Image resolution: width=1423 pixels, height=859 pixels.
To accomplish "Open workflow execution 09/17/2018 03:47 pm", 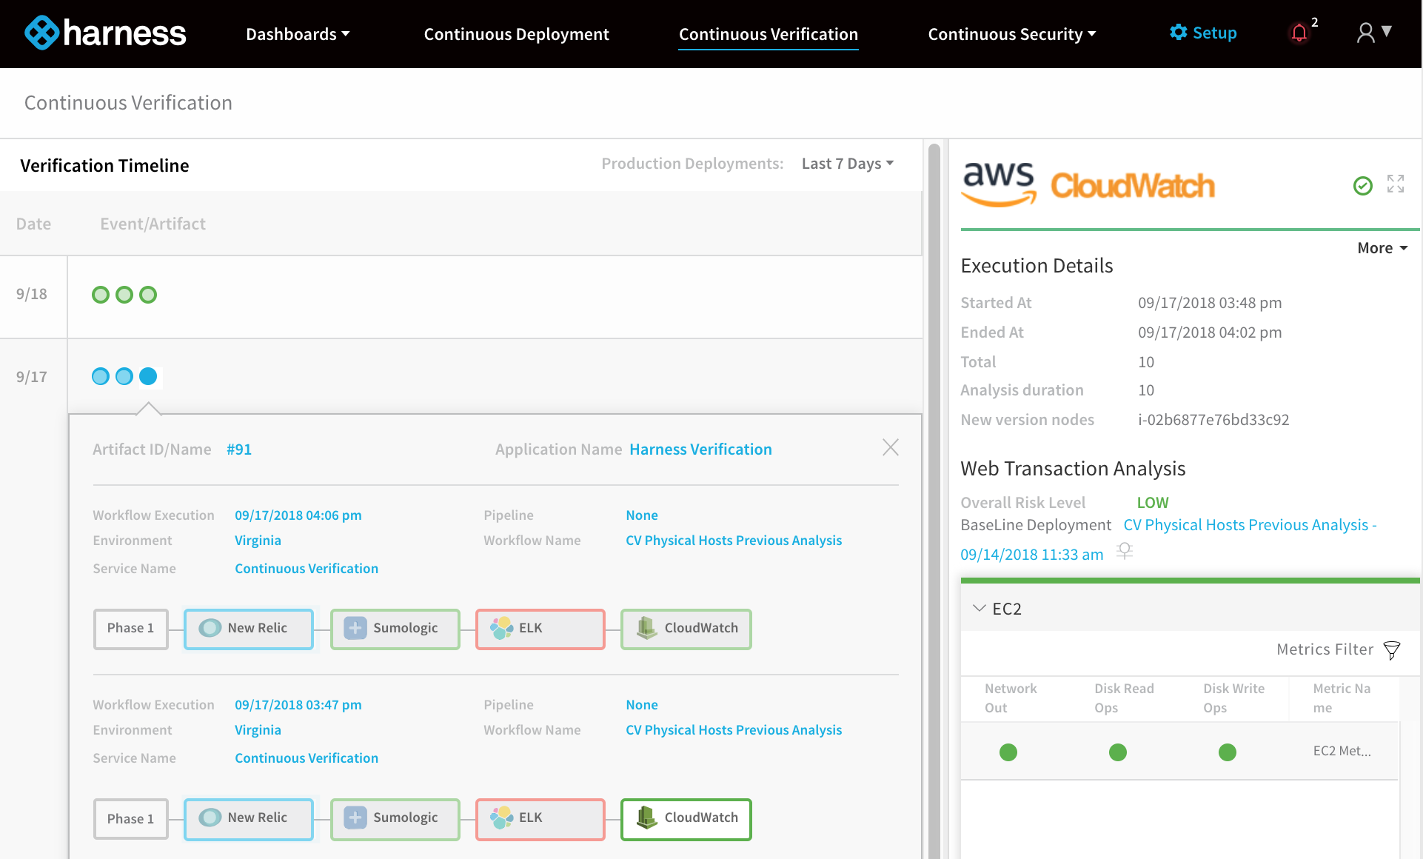I will (x=298, y=705).
